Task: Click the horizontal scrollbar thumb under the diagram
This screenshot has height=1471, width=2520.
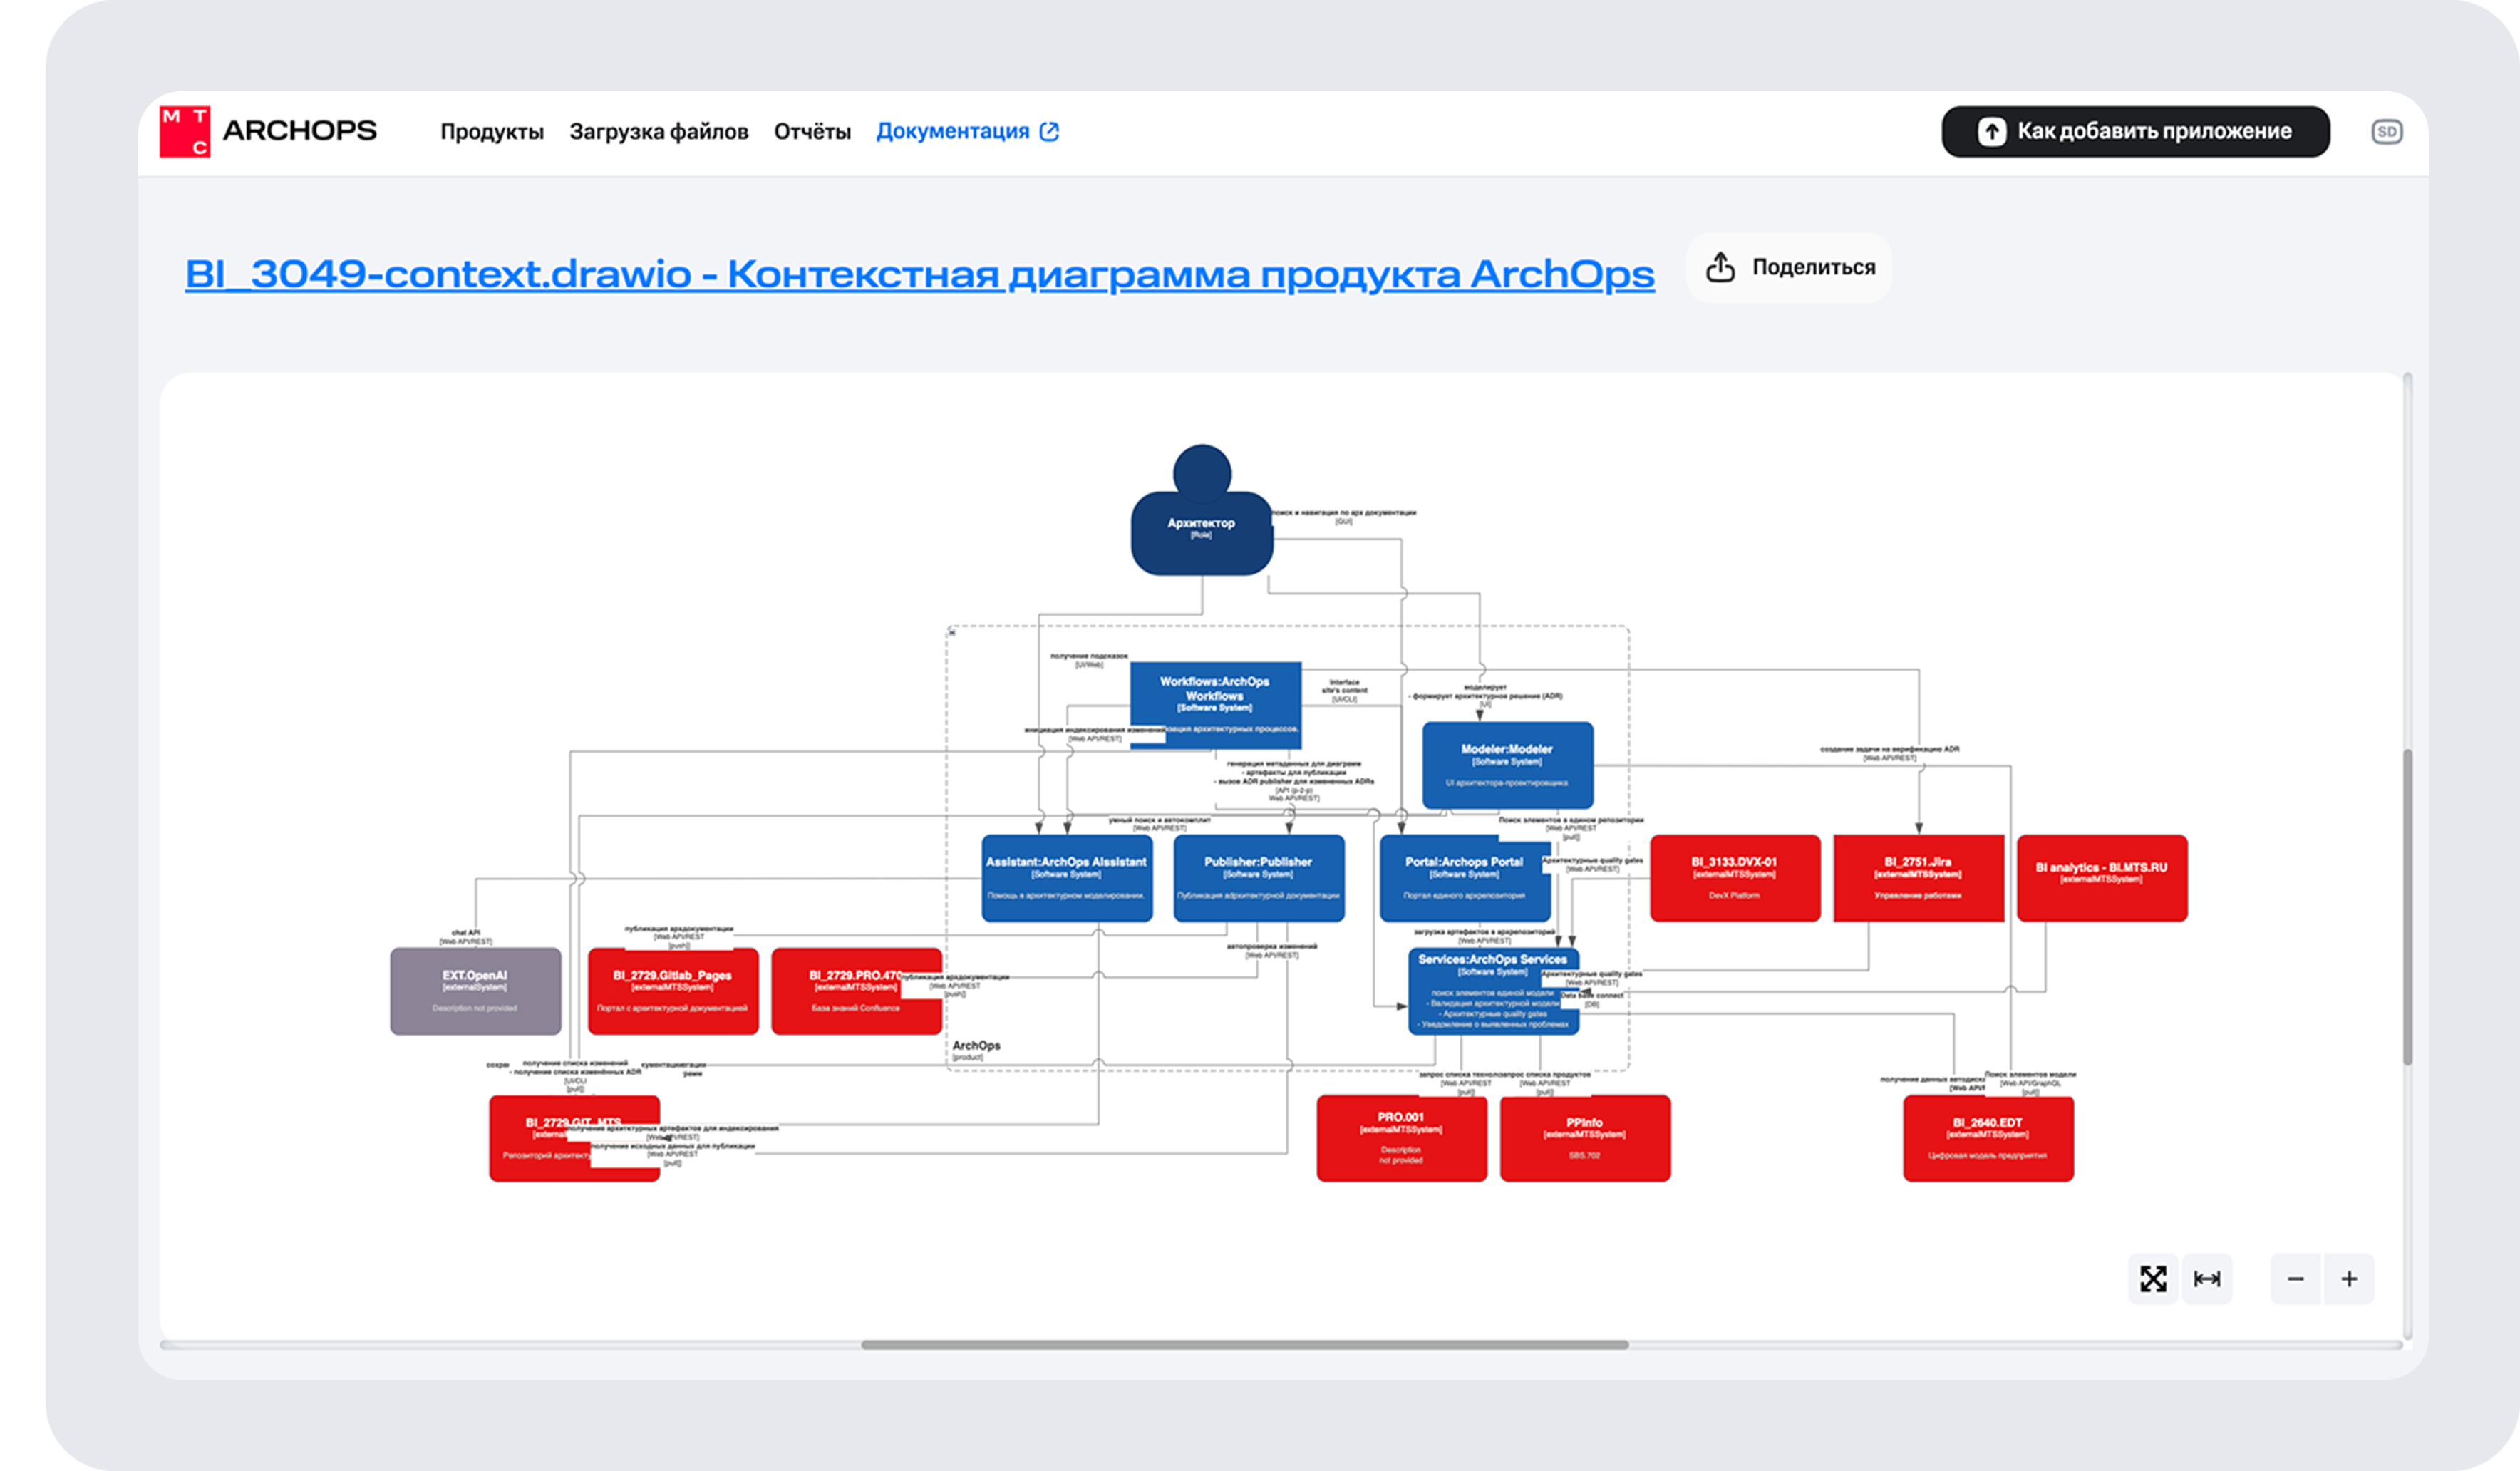Action: 1244,1344
